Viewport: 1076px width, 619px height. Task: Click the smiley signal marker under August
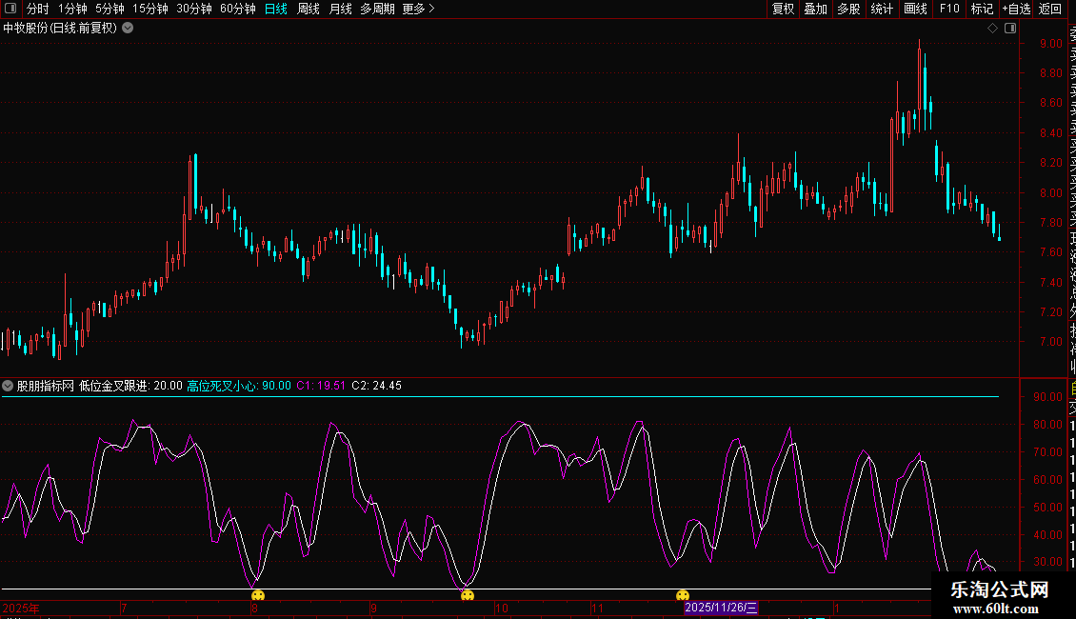(258, 596)
